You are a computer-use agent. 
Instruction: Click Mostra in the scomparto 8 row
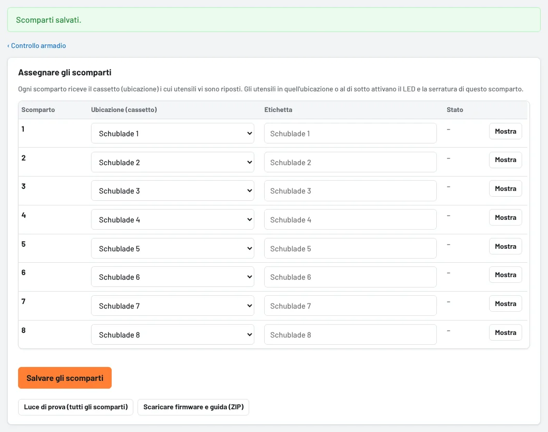click(506, 332)
